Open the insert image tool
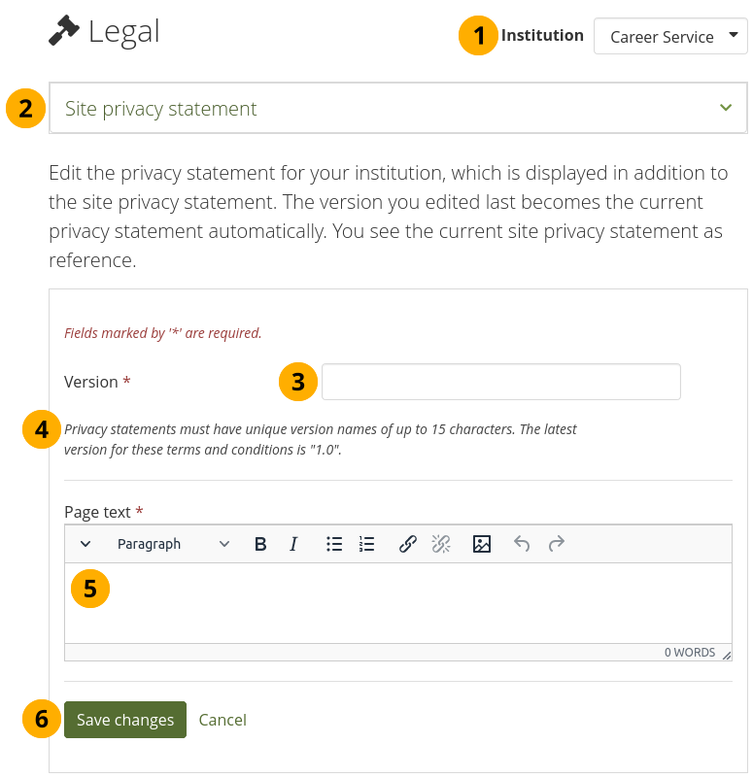The image size is (753, 778). [482, 544]
